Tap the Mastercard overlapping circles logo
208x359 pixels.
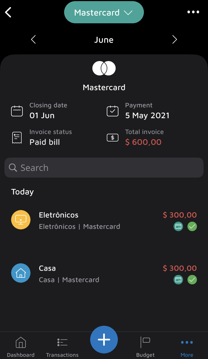tap(104, 68)
